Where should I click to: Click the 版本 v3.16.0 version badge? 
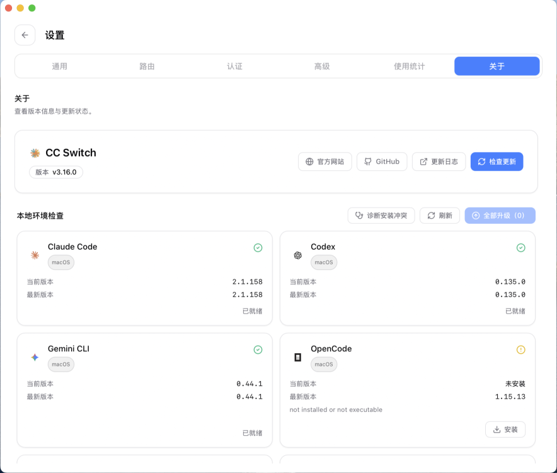56,172
